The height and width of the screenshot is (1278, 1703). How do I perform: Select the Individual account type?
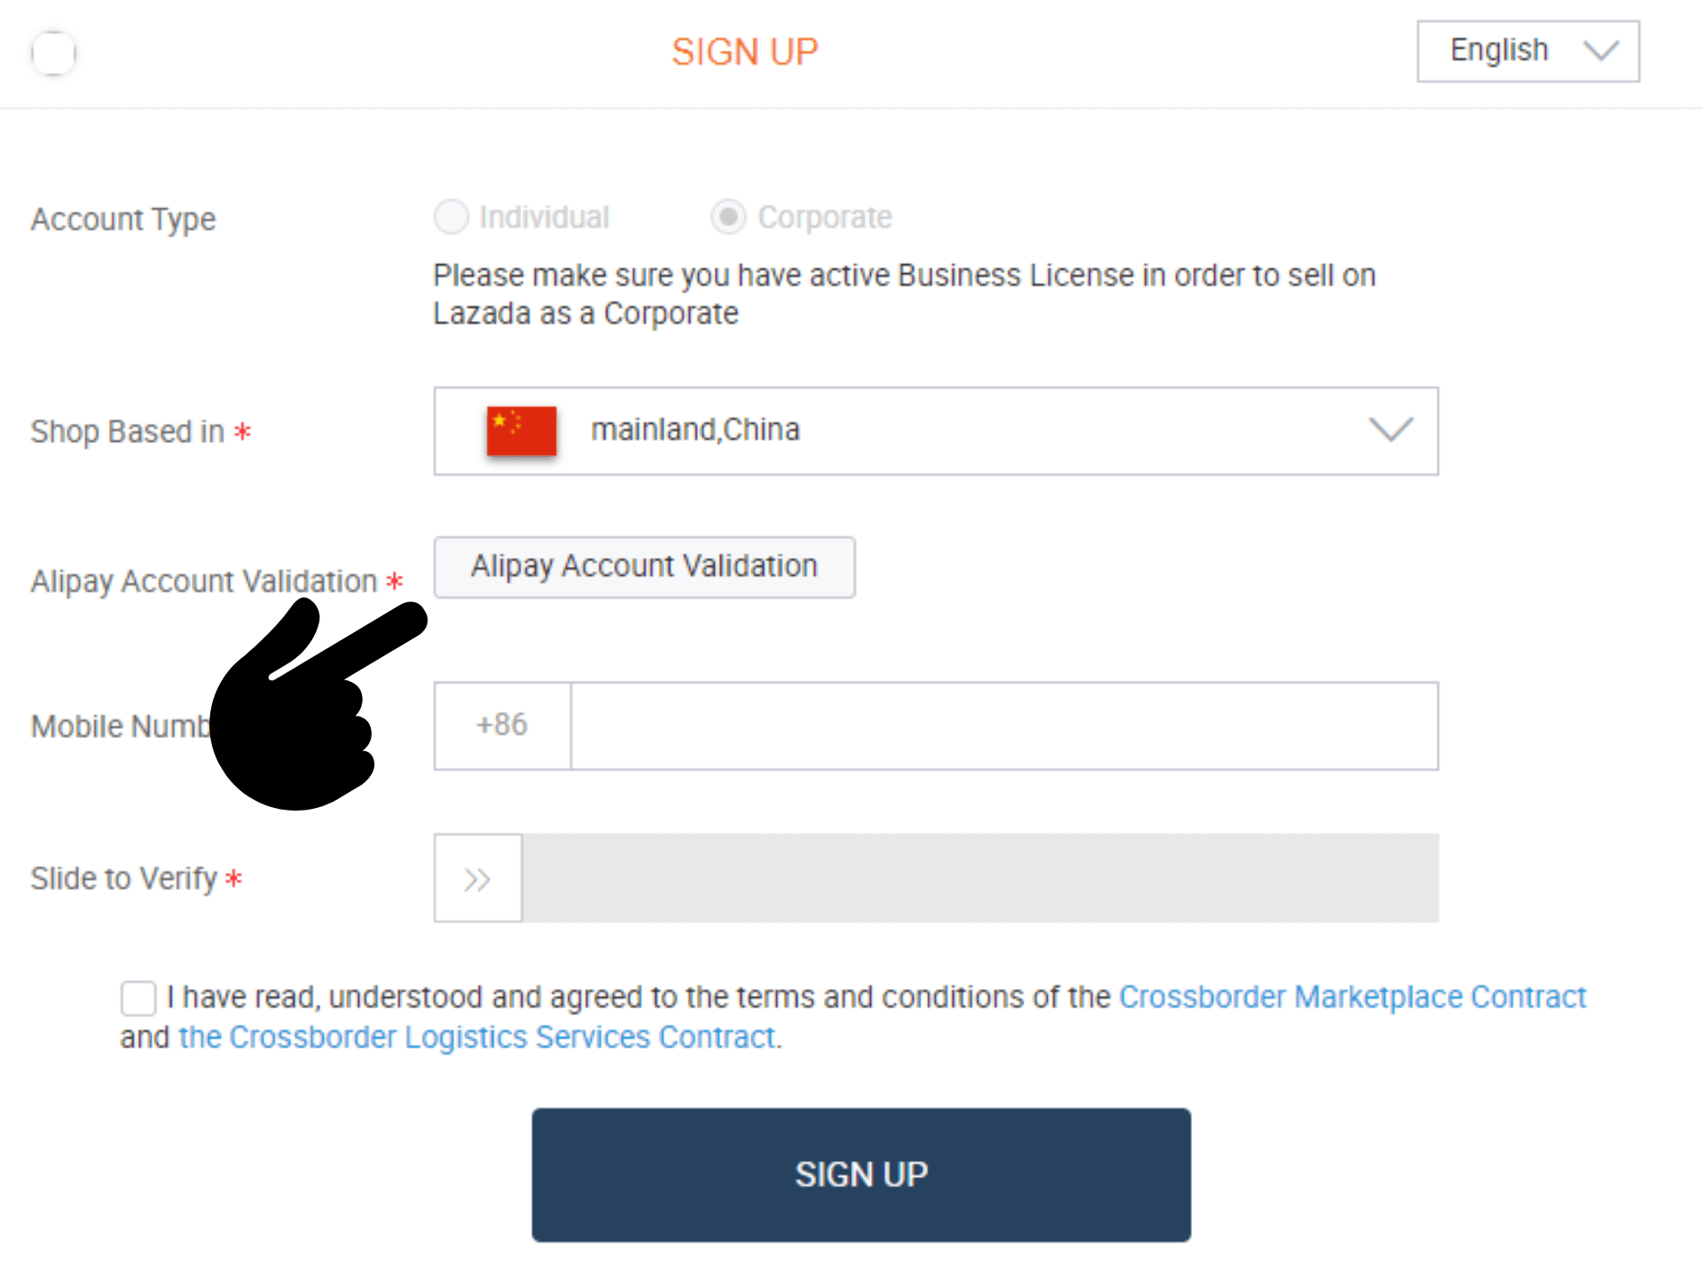coord(452,217)
